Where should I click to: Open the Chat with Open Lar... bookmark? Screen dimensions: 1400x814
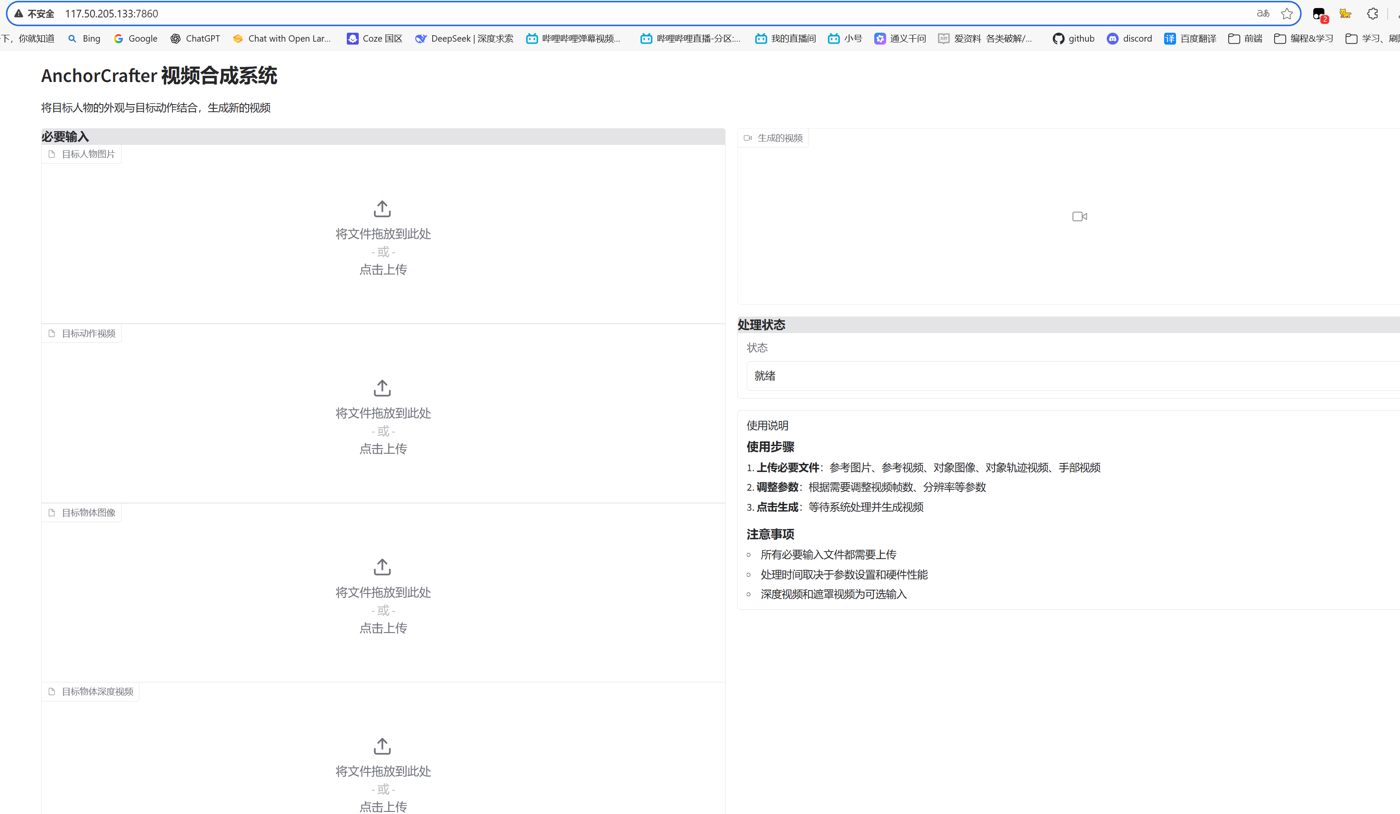click(x=282, y=38)
